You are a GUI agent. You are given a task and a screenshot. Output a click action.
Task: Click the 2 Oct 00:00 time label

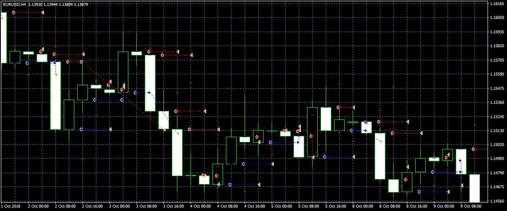click(x=38, y=207)
